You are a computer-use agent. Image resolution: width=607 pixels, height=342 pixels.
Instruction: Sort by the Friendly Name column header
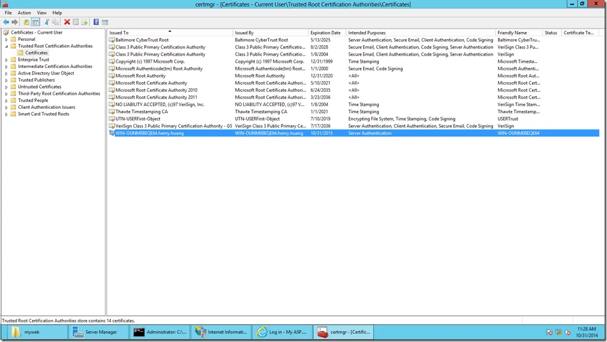[x=519, y=33]
